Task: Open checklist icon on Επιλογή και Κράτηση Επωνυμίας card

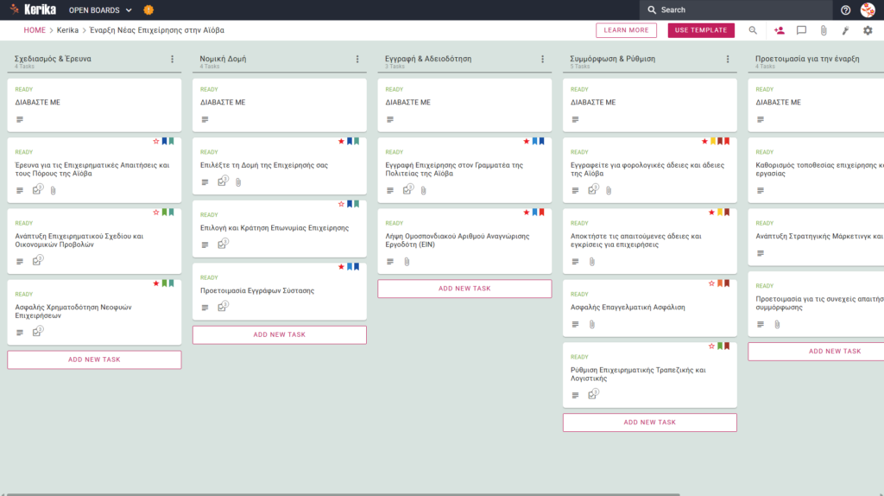Action: (223, 244)
